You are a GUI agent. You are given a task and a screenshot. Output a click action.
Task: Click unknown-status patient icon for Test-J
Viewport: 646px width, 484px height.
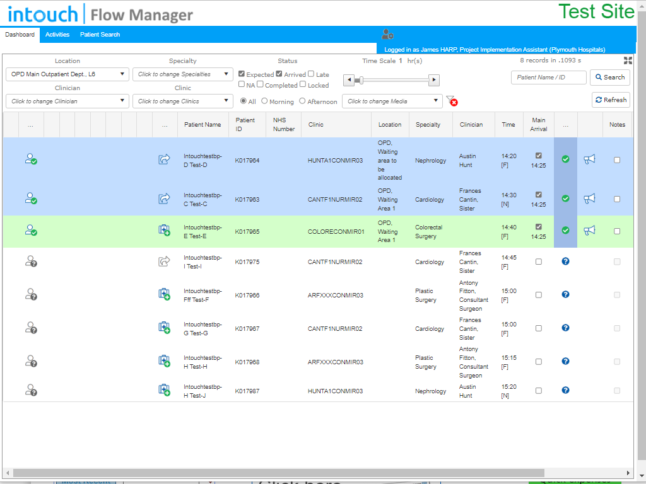click(x=31, y=389)
